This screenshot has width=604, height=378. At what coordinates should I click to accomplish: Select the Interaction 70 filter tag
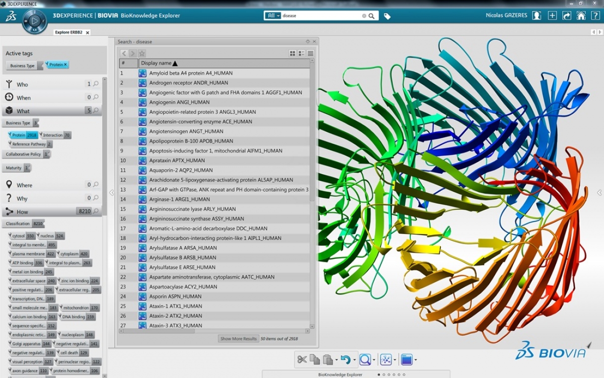click(x=55, y=135)
